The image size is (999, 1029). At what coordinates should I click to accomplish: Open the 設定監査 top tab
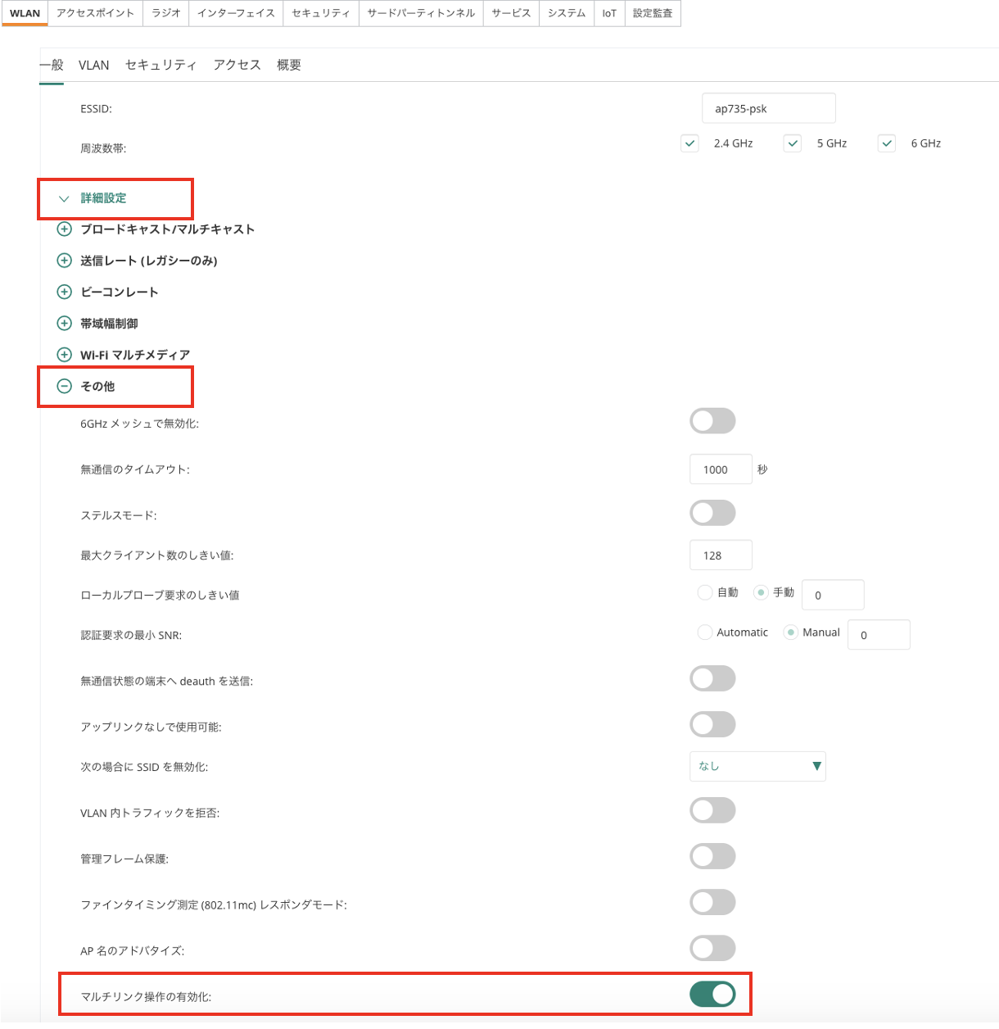[653, 13]
